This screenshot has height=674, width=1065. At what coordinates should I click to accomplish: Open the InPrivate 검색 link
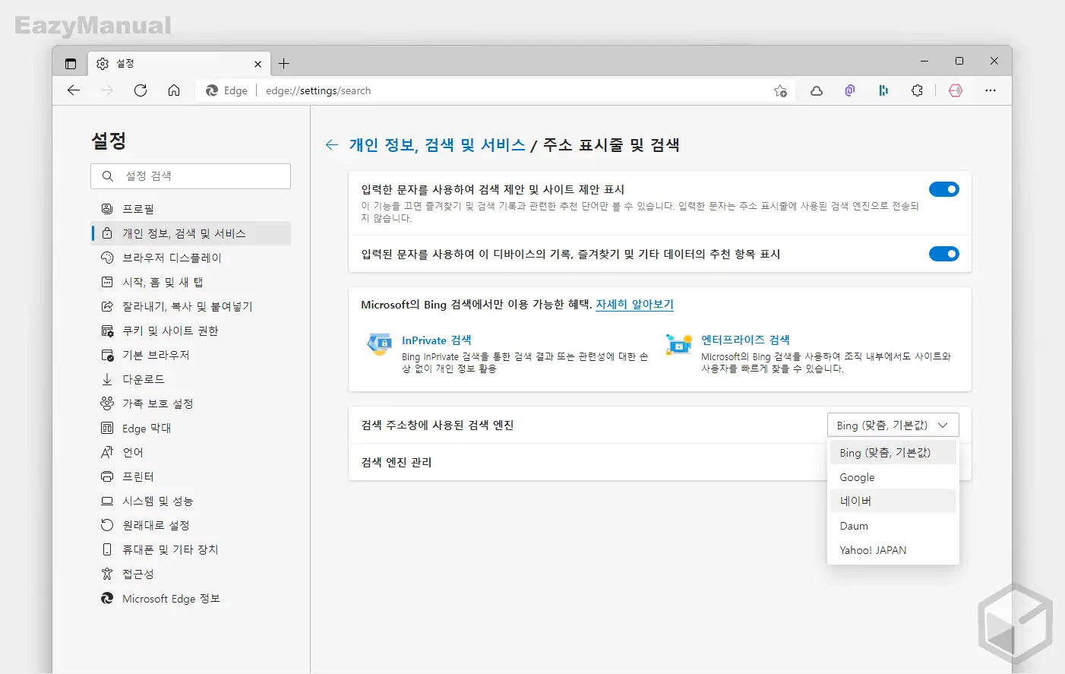pos(436,340)
